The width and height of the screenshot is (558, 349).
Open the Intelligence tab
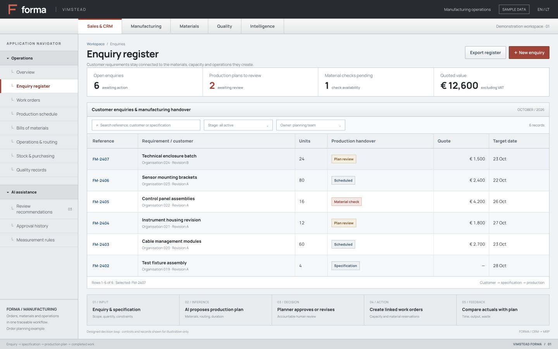[262, 26]
